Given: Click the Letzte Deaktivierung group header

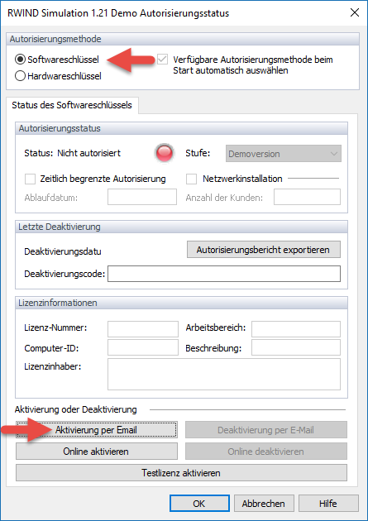Looking at the screenshot, I should (181, 227).
